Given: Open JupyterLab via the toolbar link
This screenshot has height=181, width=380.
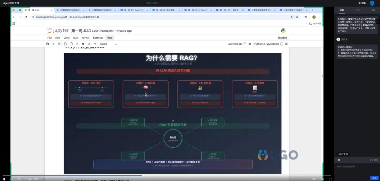Looking at the screenshot, I should (236, 44).
